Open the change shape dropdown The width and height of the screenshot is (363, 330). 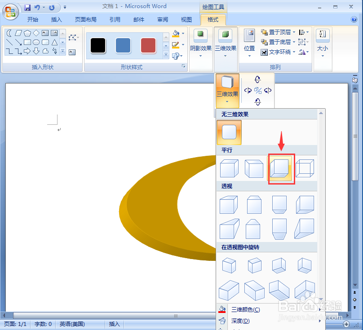tap(177, 56)
